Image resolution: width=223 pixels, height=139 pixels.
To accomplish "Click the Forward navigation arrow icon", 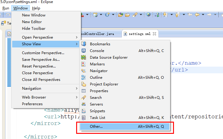I will click(x=209, y=15).
